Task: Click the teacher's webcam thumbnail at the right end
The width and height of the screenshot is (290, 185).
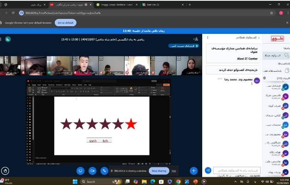Action: (189, 66)
